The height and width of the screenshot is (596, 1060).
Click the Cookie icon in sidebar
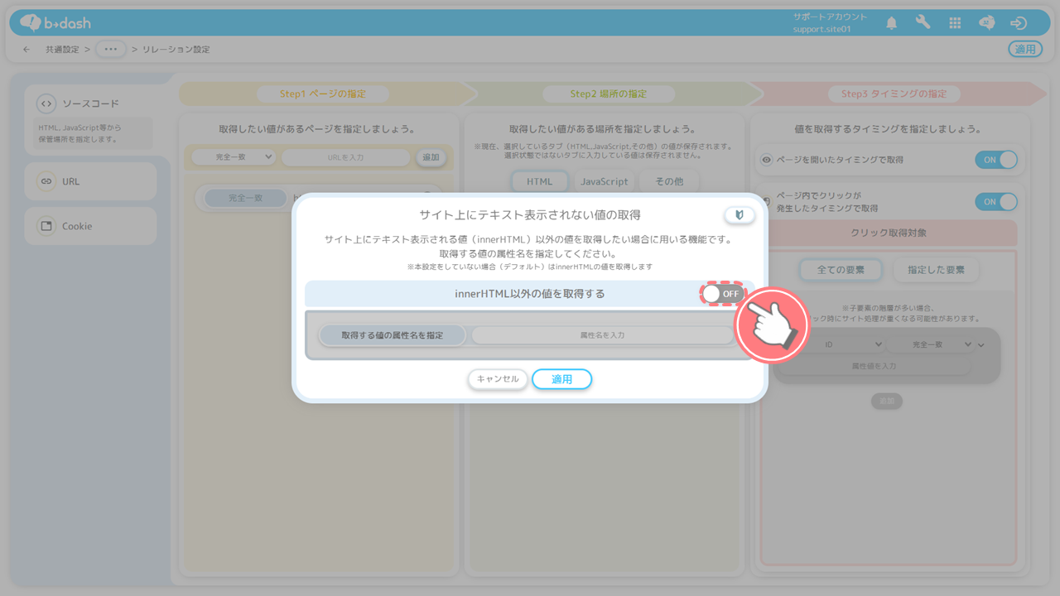(x=46, y=226)
